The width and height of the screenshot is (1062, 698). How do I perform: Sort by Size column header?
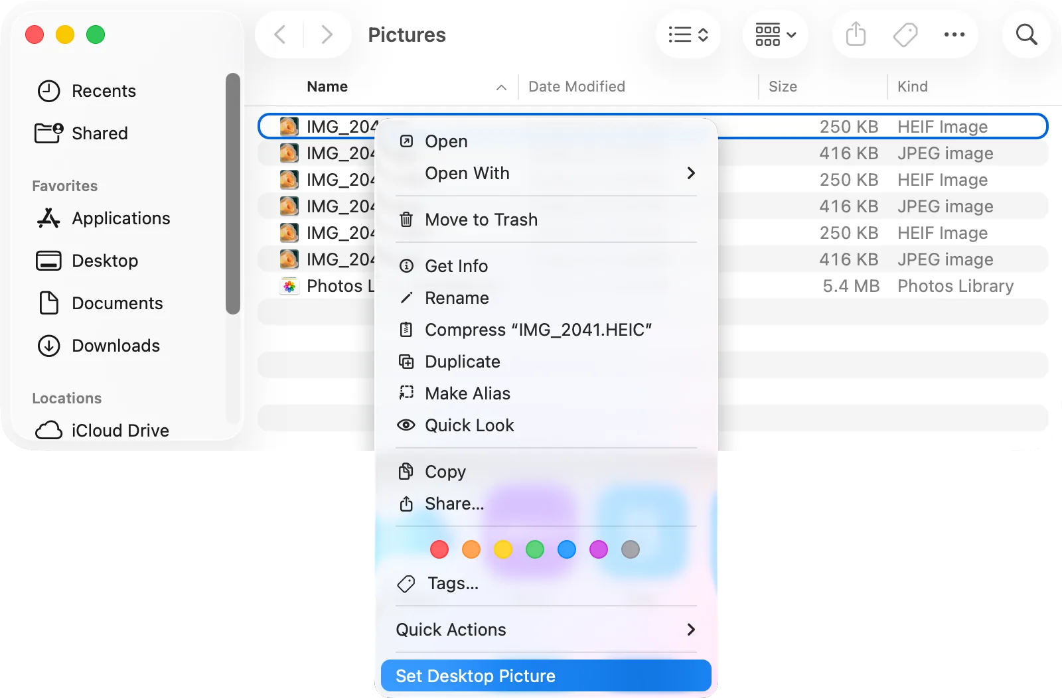click(x=783, y=87)
